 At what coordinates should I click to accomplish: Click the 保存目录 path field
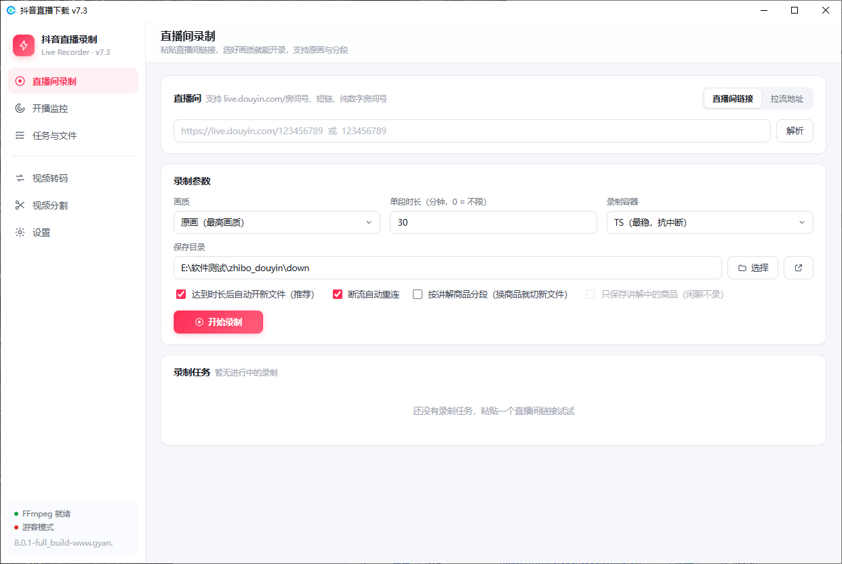click(447, 268)
